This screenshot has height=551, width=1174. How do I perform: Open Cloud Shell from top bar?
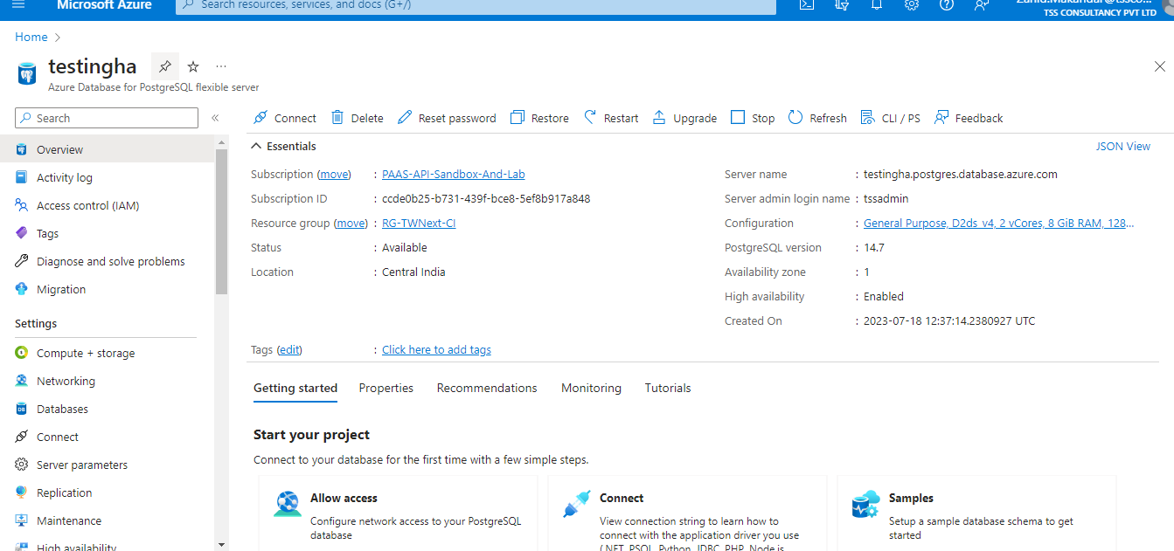tap(807, 4)
